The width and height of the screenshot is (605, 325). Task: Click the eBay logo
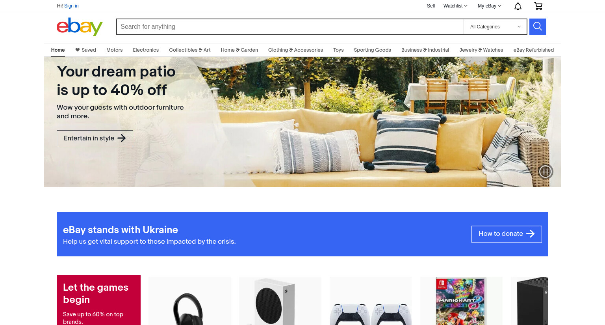point(80,27)
